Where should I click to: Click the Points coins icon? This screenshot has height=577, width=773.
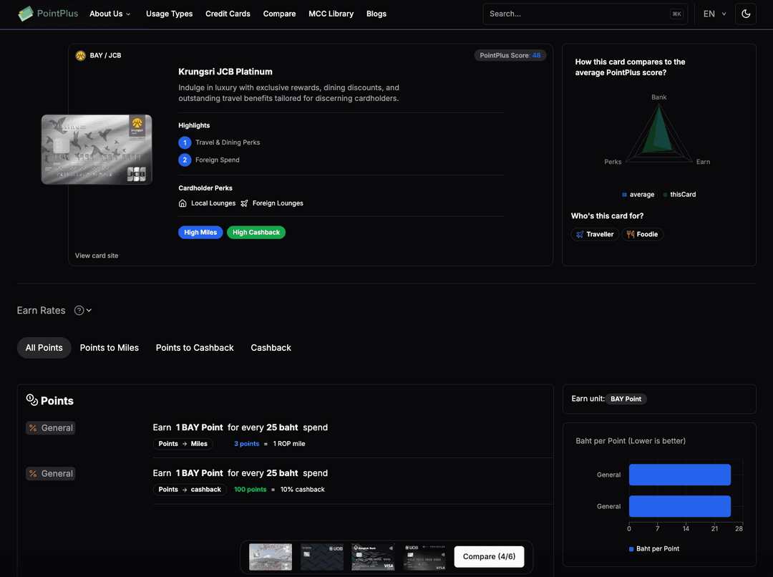pyautogui.click(x=32, y=400)
